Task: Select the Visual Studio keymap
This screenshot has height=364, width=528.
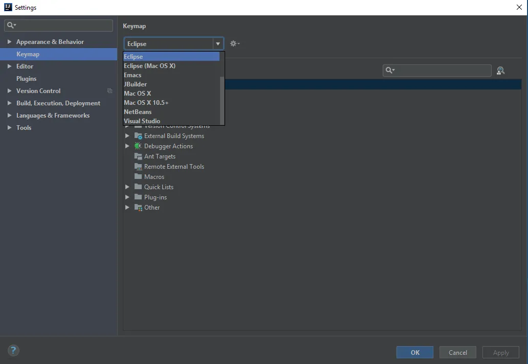Action: tap(171, 121)
